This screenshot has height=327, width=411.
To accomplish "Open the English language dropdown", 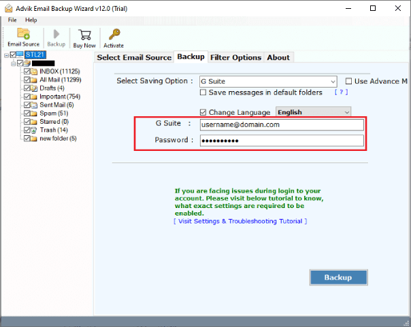I will [x=313, y=112].
